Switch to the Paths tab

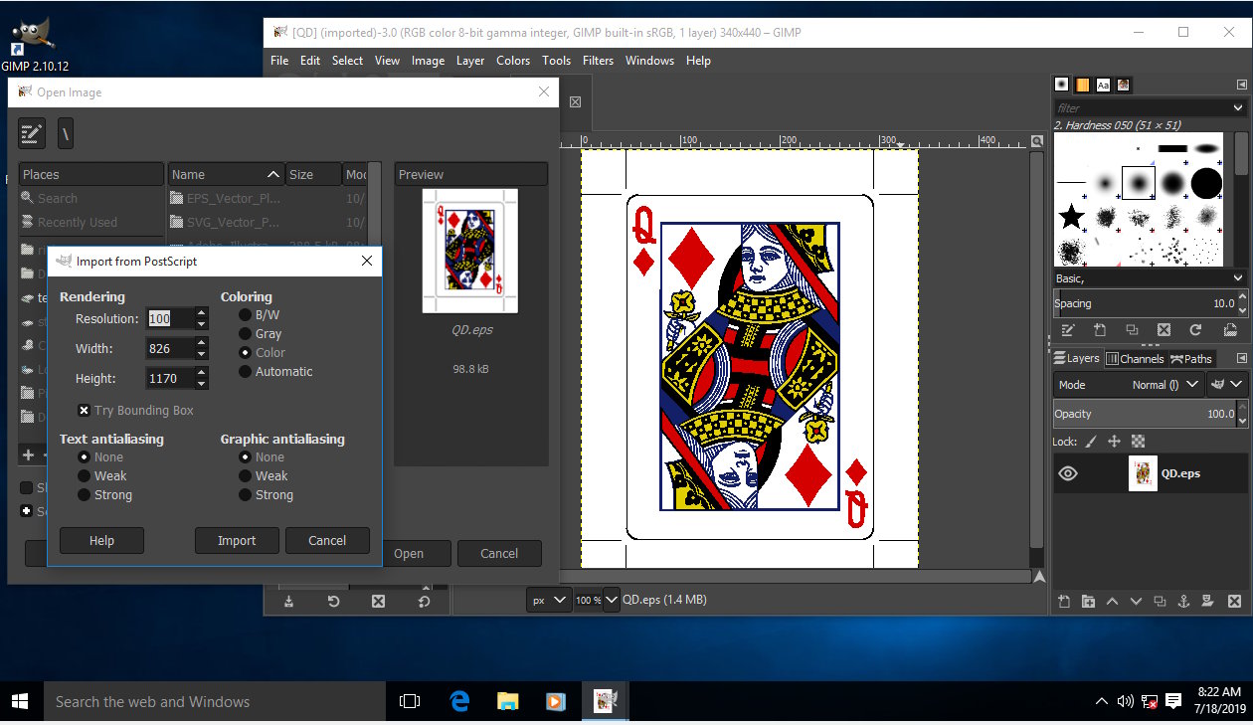tap(1191, 358)
